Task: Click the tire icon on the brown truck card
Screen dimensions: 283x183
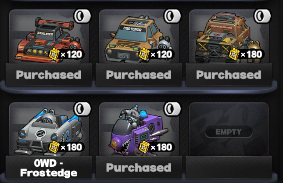Action: 262,16
